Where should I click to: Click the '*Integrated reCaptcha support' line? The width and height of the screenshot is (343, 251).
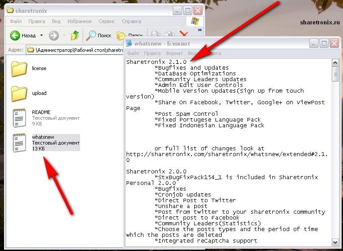206,241
